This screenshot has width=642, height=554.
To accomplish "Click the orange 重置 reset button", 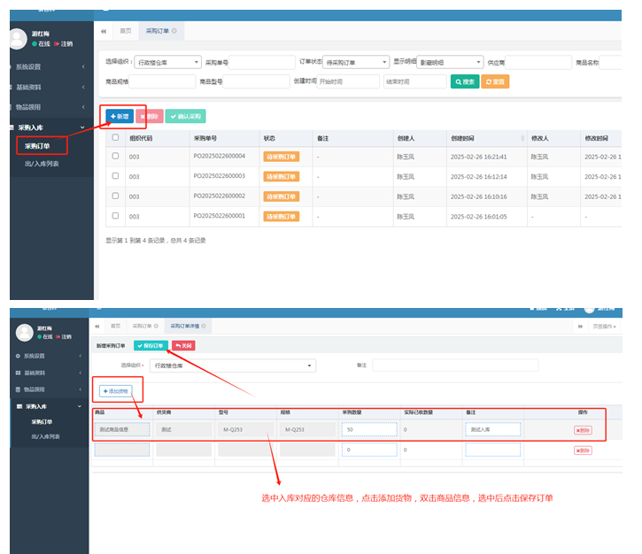I will (496, 81).
